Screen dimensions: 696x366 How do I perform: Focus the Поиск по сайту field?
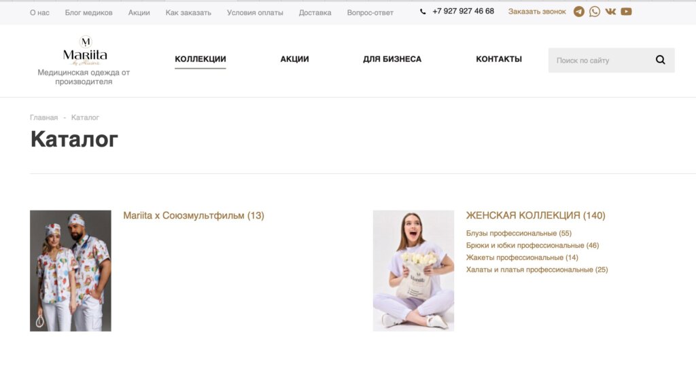click(x=601, y=60)
